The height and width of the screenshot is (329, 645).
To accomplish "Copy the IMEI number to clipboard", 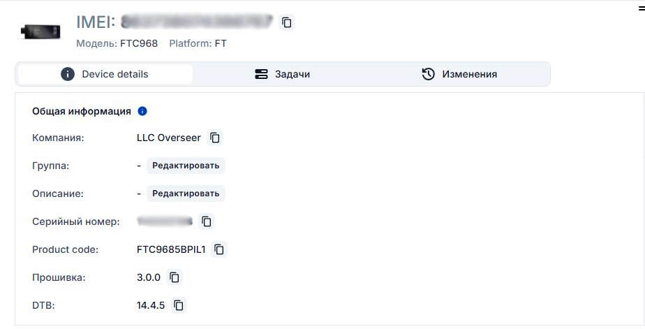I will tap(286, 22).
